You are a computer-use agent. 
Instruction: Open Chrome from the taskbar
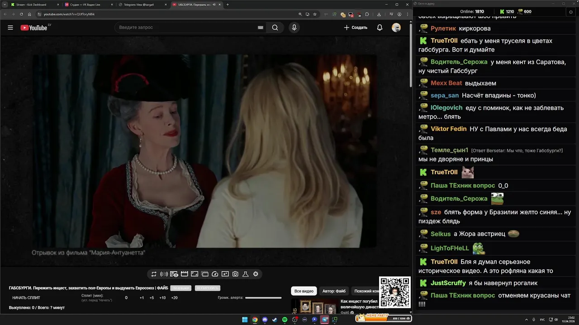coord(255,320)
